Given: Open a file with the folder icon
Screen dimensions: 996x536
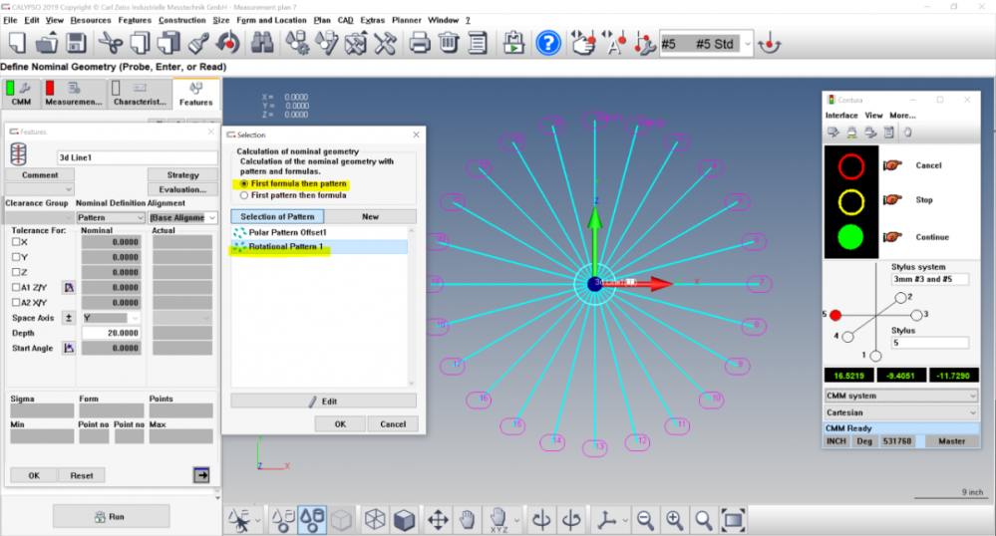Looking at the screenshot, I should click(47, 44).
